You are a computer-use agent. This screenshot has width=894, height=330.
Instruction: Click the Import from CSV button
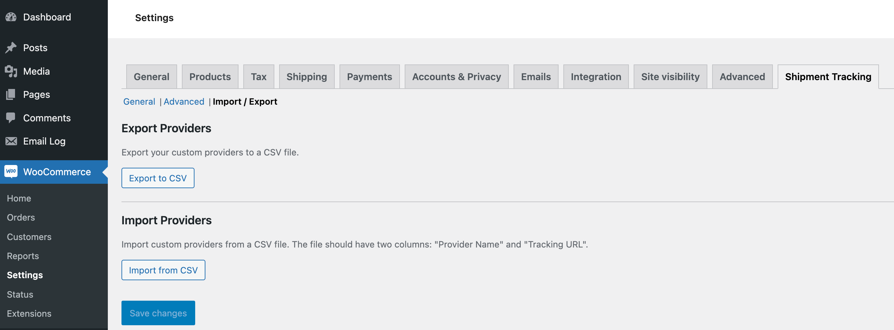tap(163, 270)
